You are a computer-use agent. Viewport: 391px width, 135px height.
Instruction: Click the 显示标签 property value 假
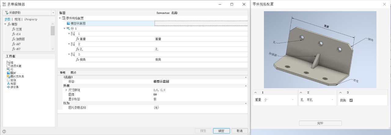(x=155, y=99)
